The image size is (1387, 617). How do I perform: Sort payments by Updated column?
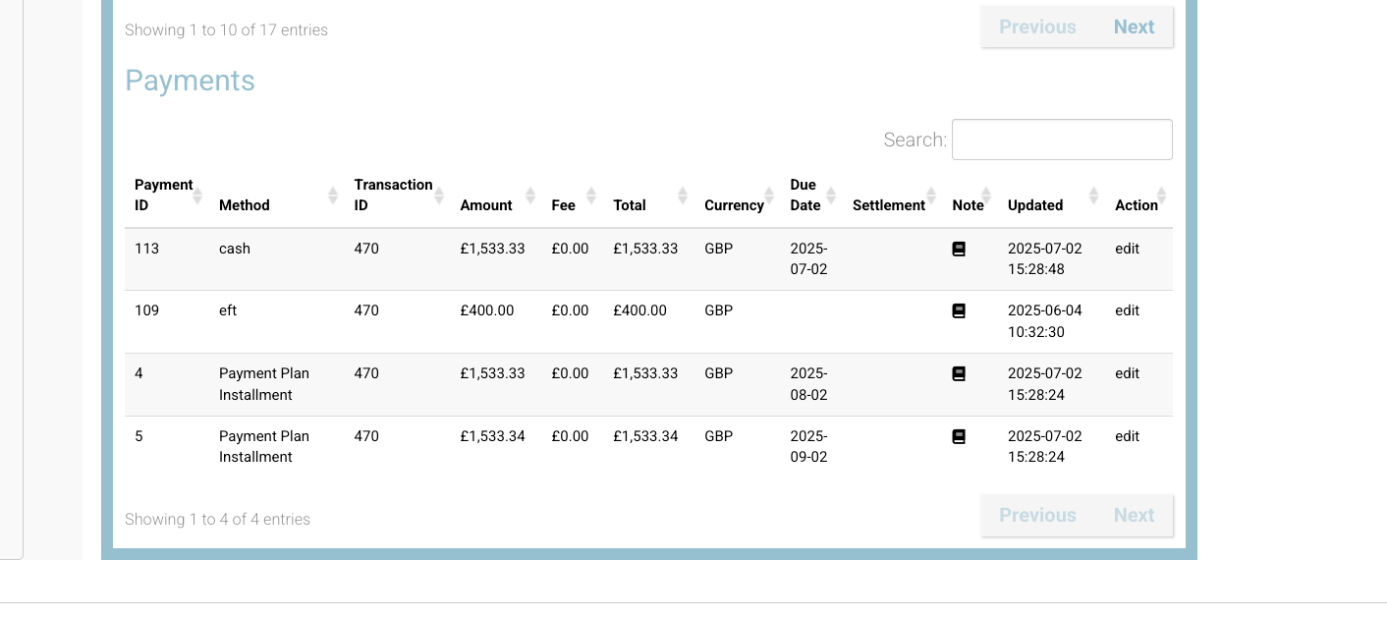pyautogui.click(x=1093, y=195)
